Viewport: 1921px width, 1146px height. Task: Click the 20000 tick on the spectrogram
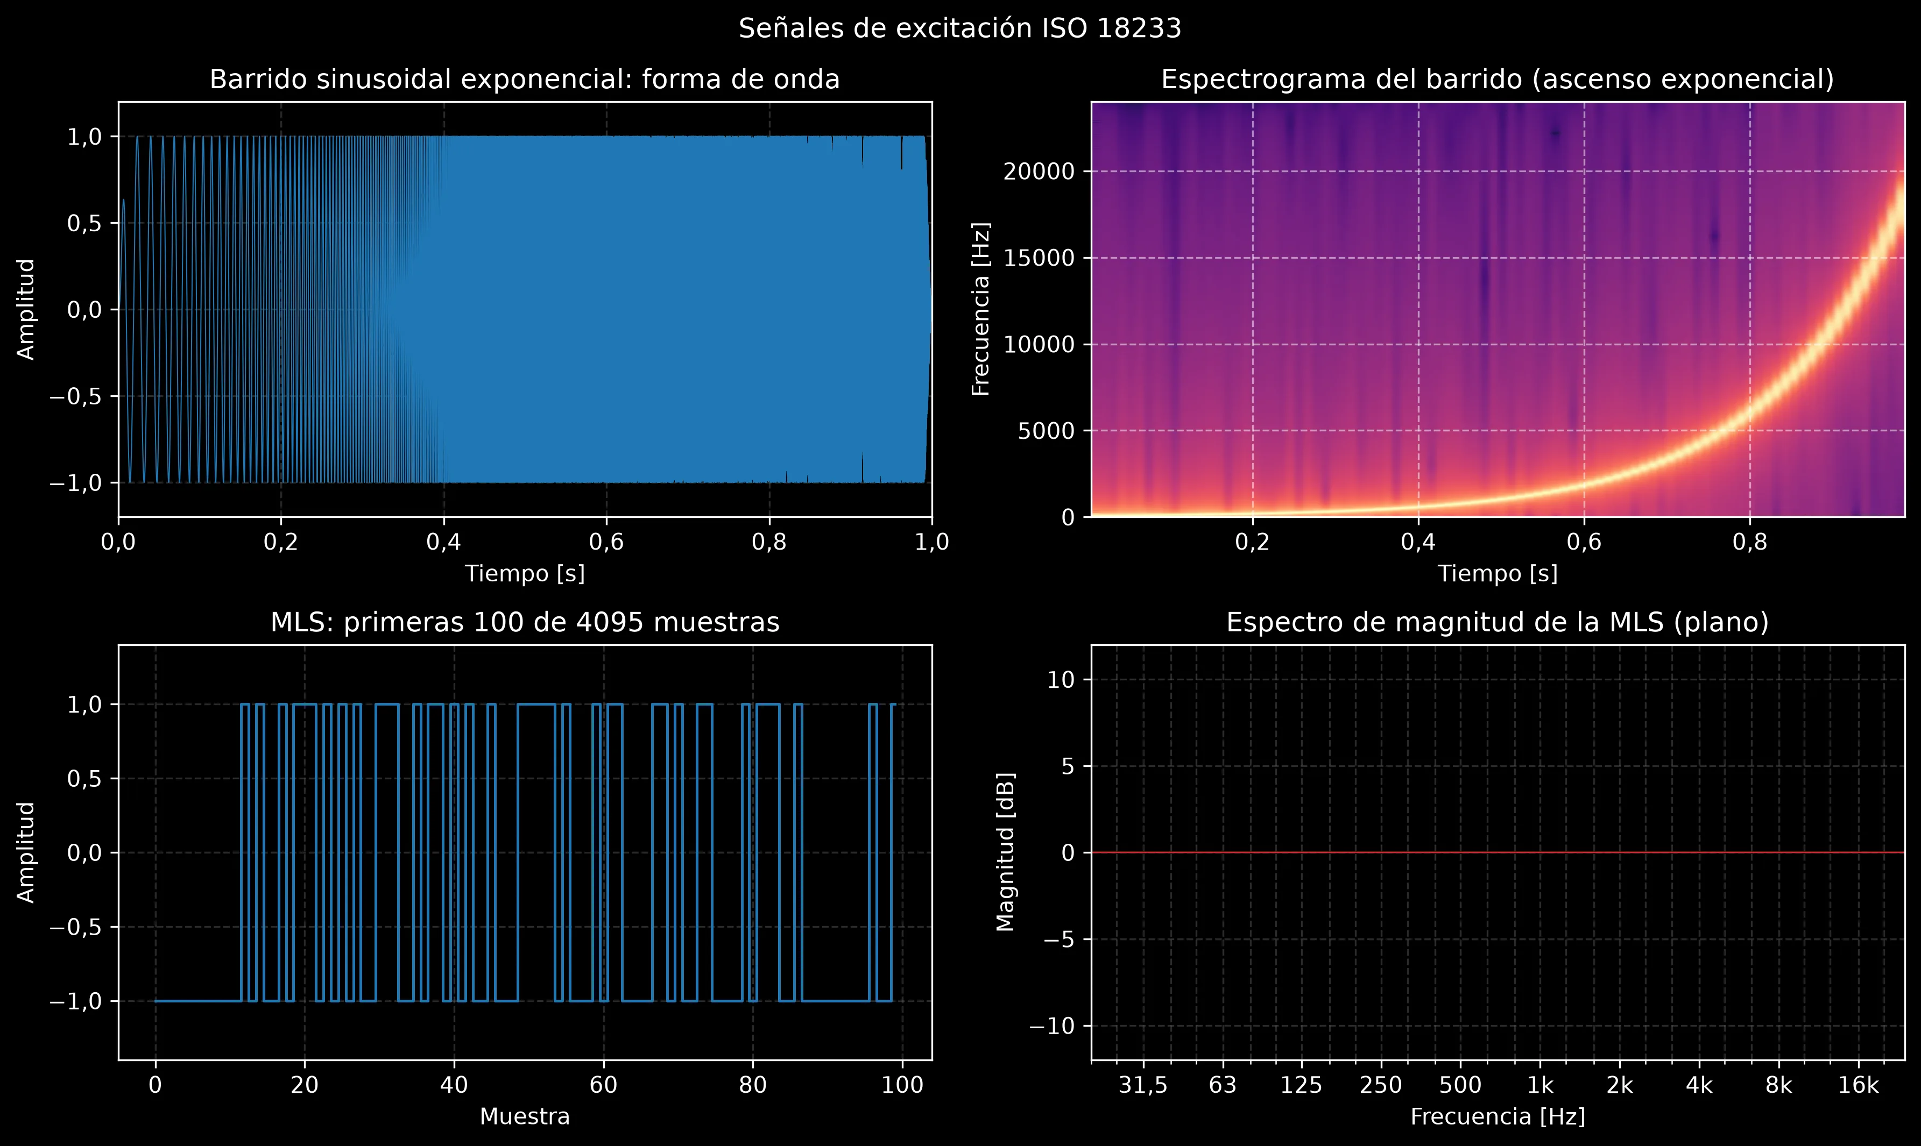click(x=1039, y=172)
